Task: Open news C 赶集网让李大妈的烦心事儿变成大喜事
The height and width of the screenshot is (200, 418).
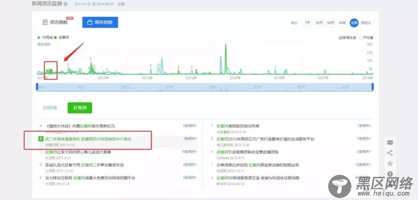Action: [78, 152]
